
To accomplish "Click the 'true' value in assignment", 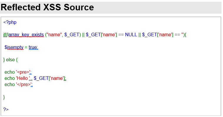I will point(33,47).
